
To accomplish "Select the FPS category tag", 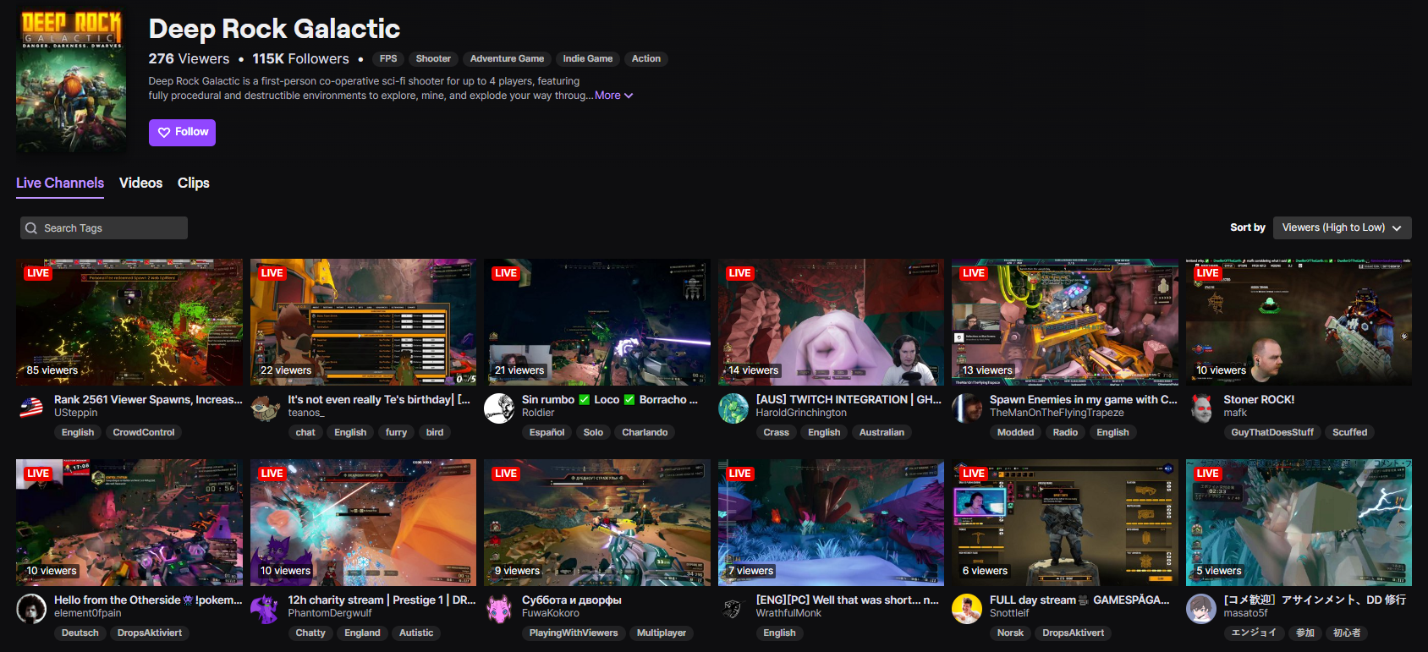I will point(388,58).
